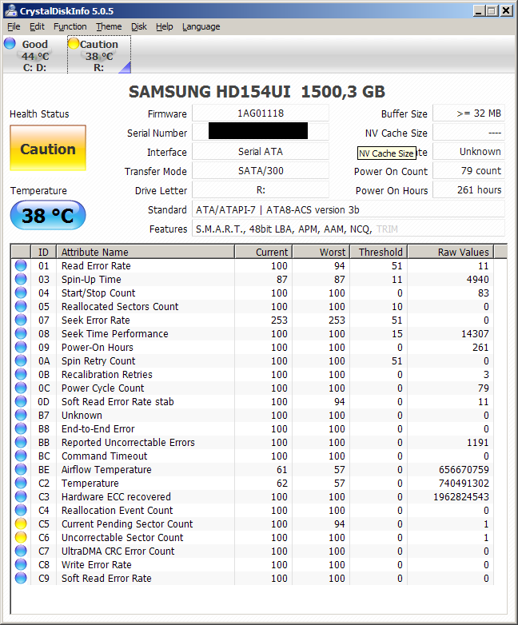Click the Firmware field 1AG01118
This screenshot has width=518, height=625.
[x=261, y=113]
